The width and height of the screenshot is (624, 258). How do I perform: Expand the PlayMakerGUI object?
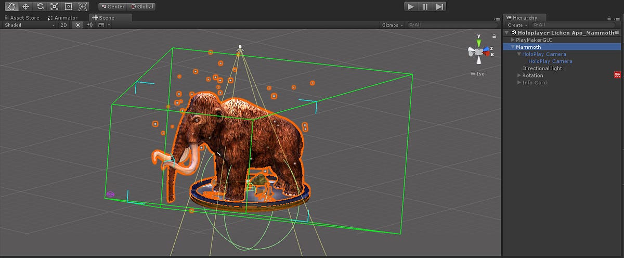tap(513, 40)
